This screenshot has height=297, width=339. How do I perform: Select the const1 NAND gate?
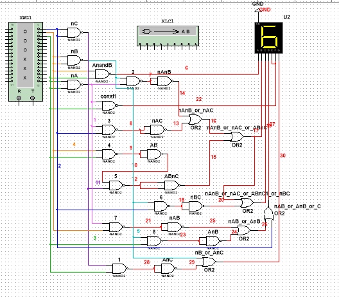[x=109, y=105]
